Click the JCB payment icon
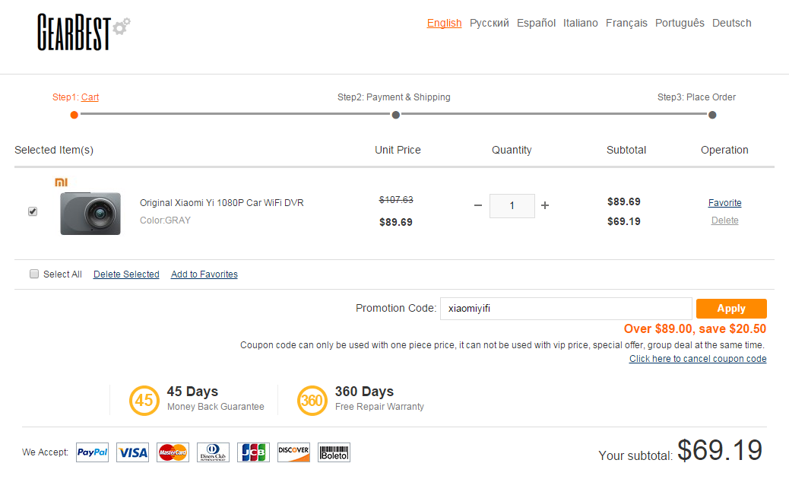Image resolution: width=789 pixels, height=479 pixels. pyautogui.click(x=253, y=452)
